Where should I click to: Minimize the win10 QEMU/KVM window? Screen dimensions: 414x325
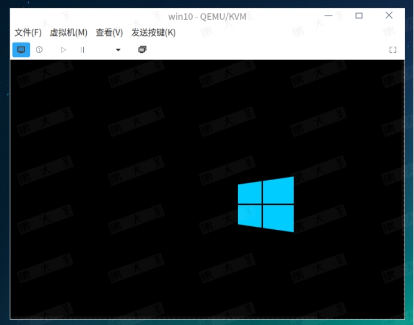328,16
